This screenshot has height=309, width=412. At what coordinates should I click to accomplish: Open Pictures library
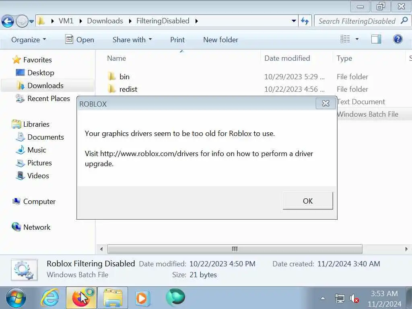39,163
